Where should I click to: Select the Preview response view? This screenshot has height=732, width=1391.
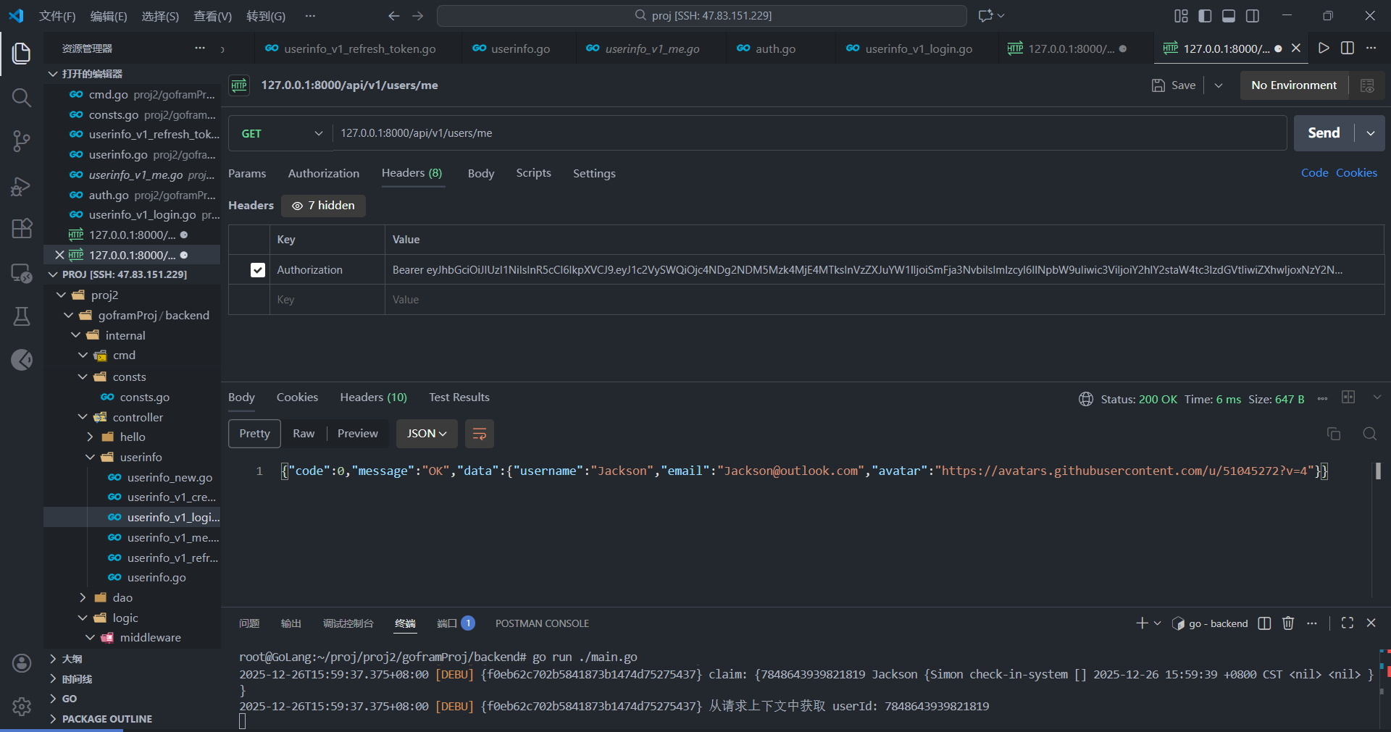click(358, 434)
